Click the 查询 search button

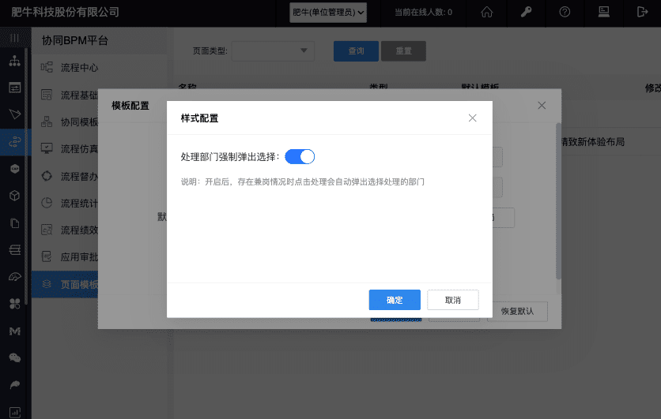coord(356,51)
